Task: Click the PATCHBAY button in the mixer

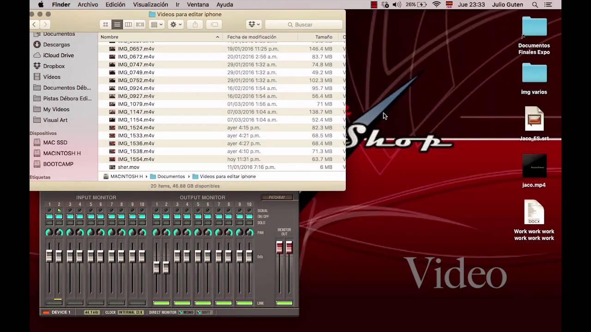Action: coord(277,197)
